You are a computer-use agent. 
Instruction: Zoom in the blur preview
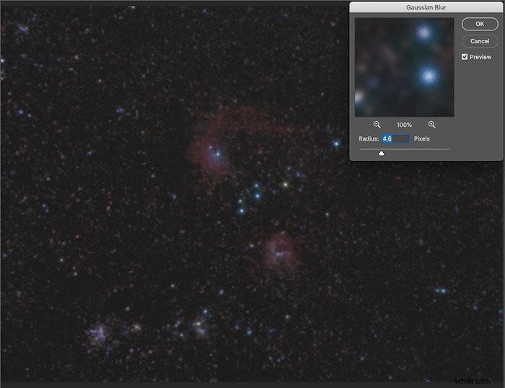(x=431, y=124)
